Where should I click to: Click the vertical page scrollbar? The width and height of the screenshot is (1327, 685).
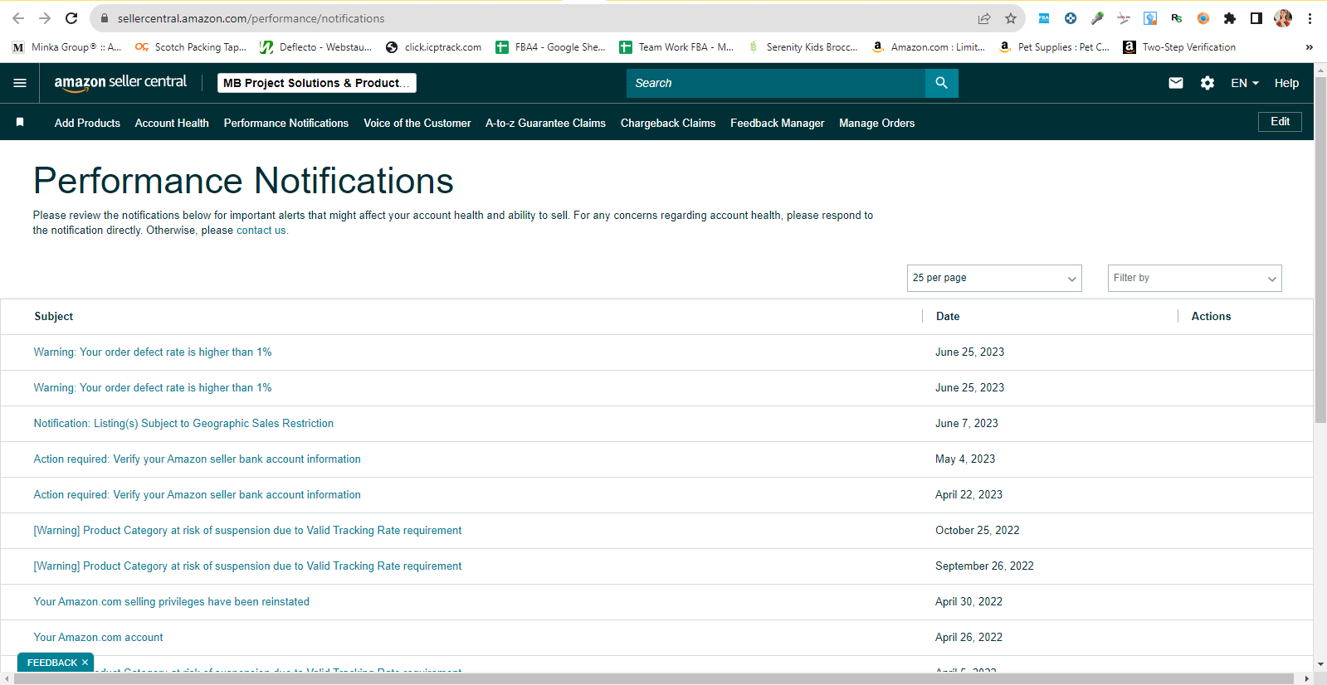pos(1320,249)
